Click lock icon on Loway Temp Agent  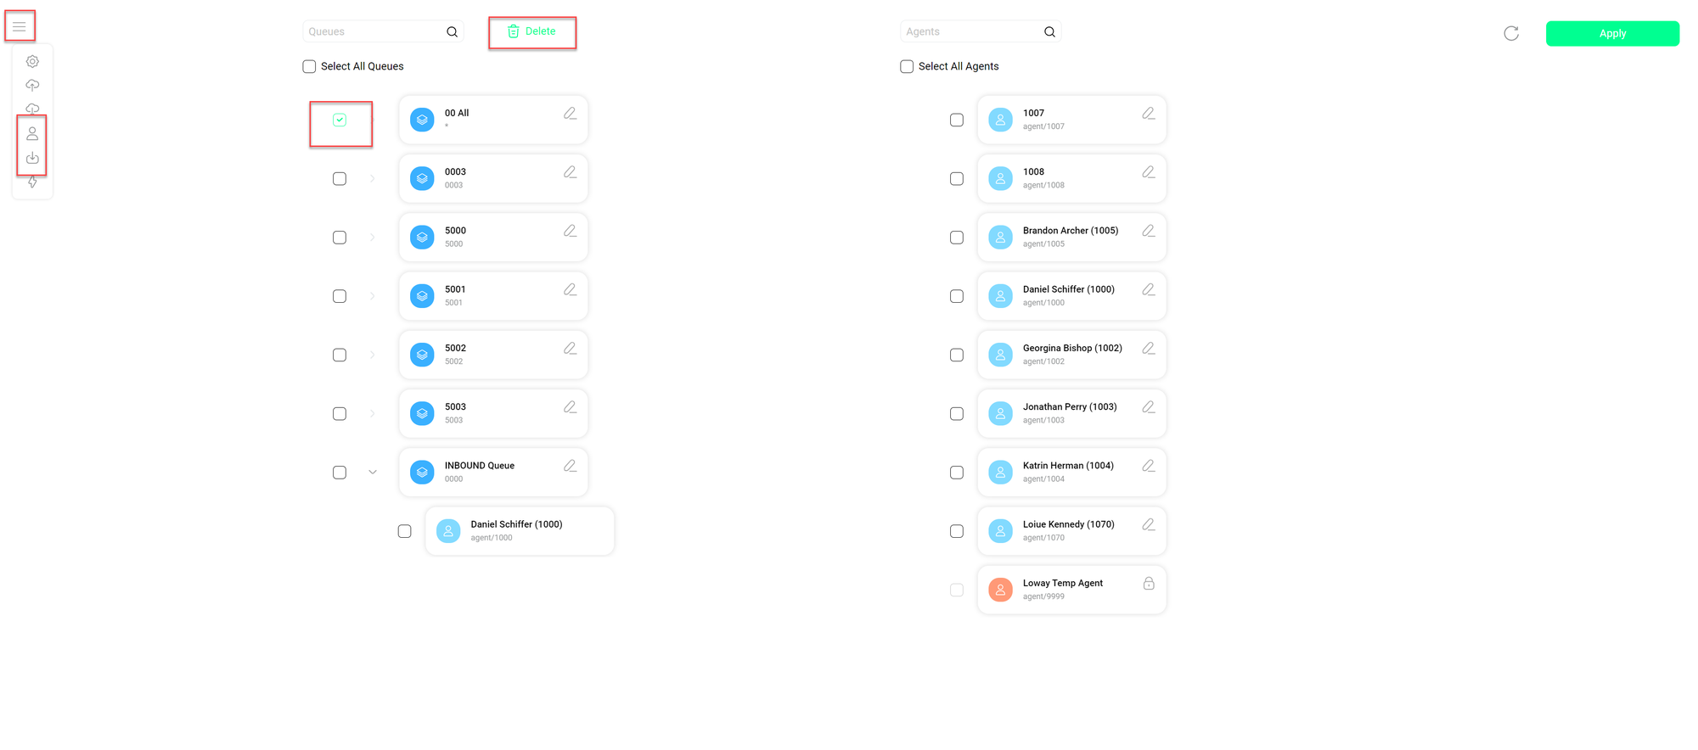tap(1148, 584)
